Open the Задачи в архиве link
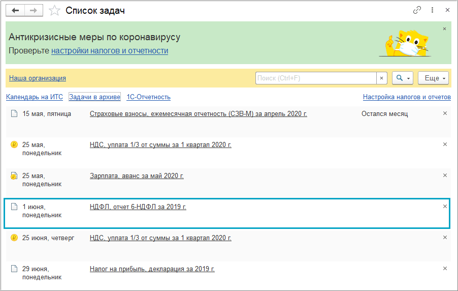Viewport: 458px width, 291px height. 94,97
